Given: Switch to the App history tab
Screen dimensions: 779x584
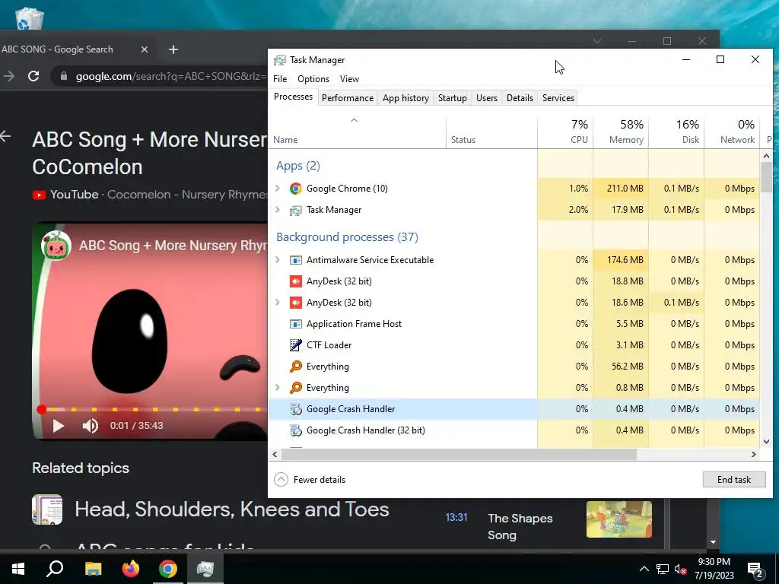Looking at the screenshot, I should click(405, 98).
